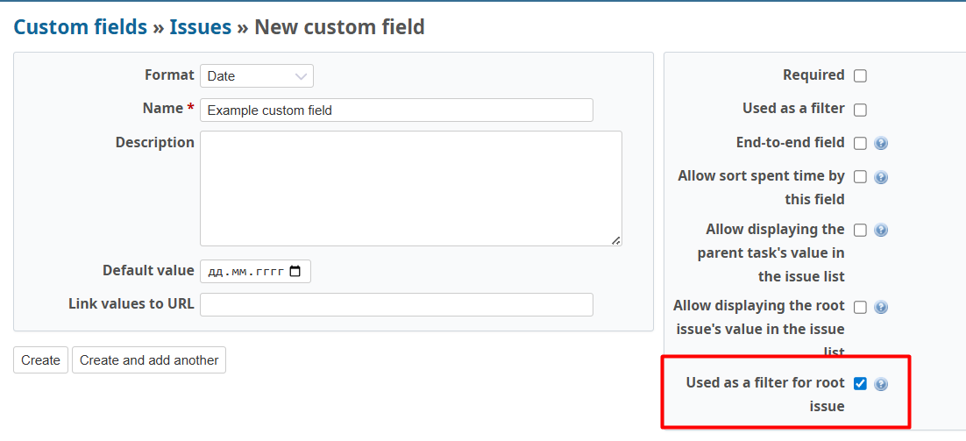Check the Used as a filter option

[x=860, y=110]
